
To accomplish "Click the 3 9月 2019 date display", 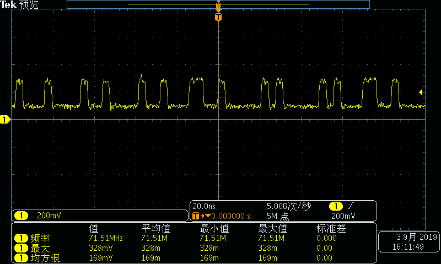I will 417,237.
